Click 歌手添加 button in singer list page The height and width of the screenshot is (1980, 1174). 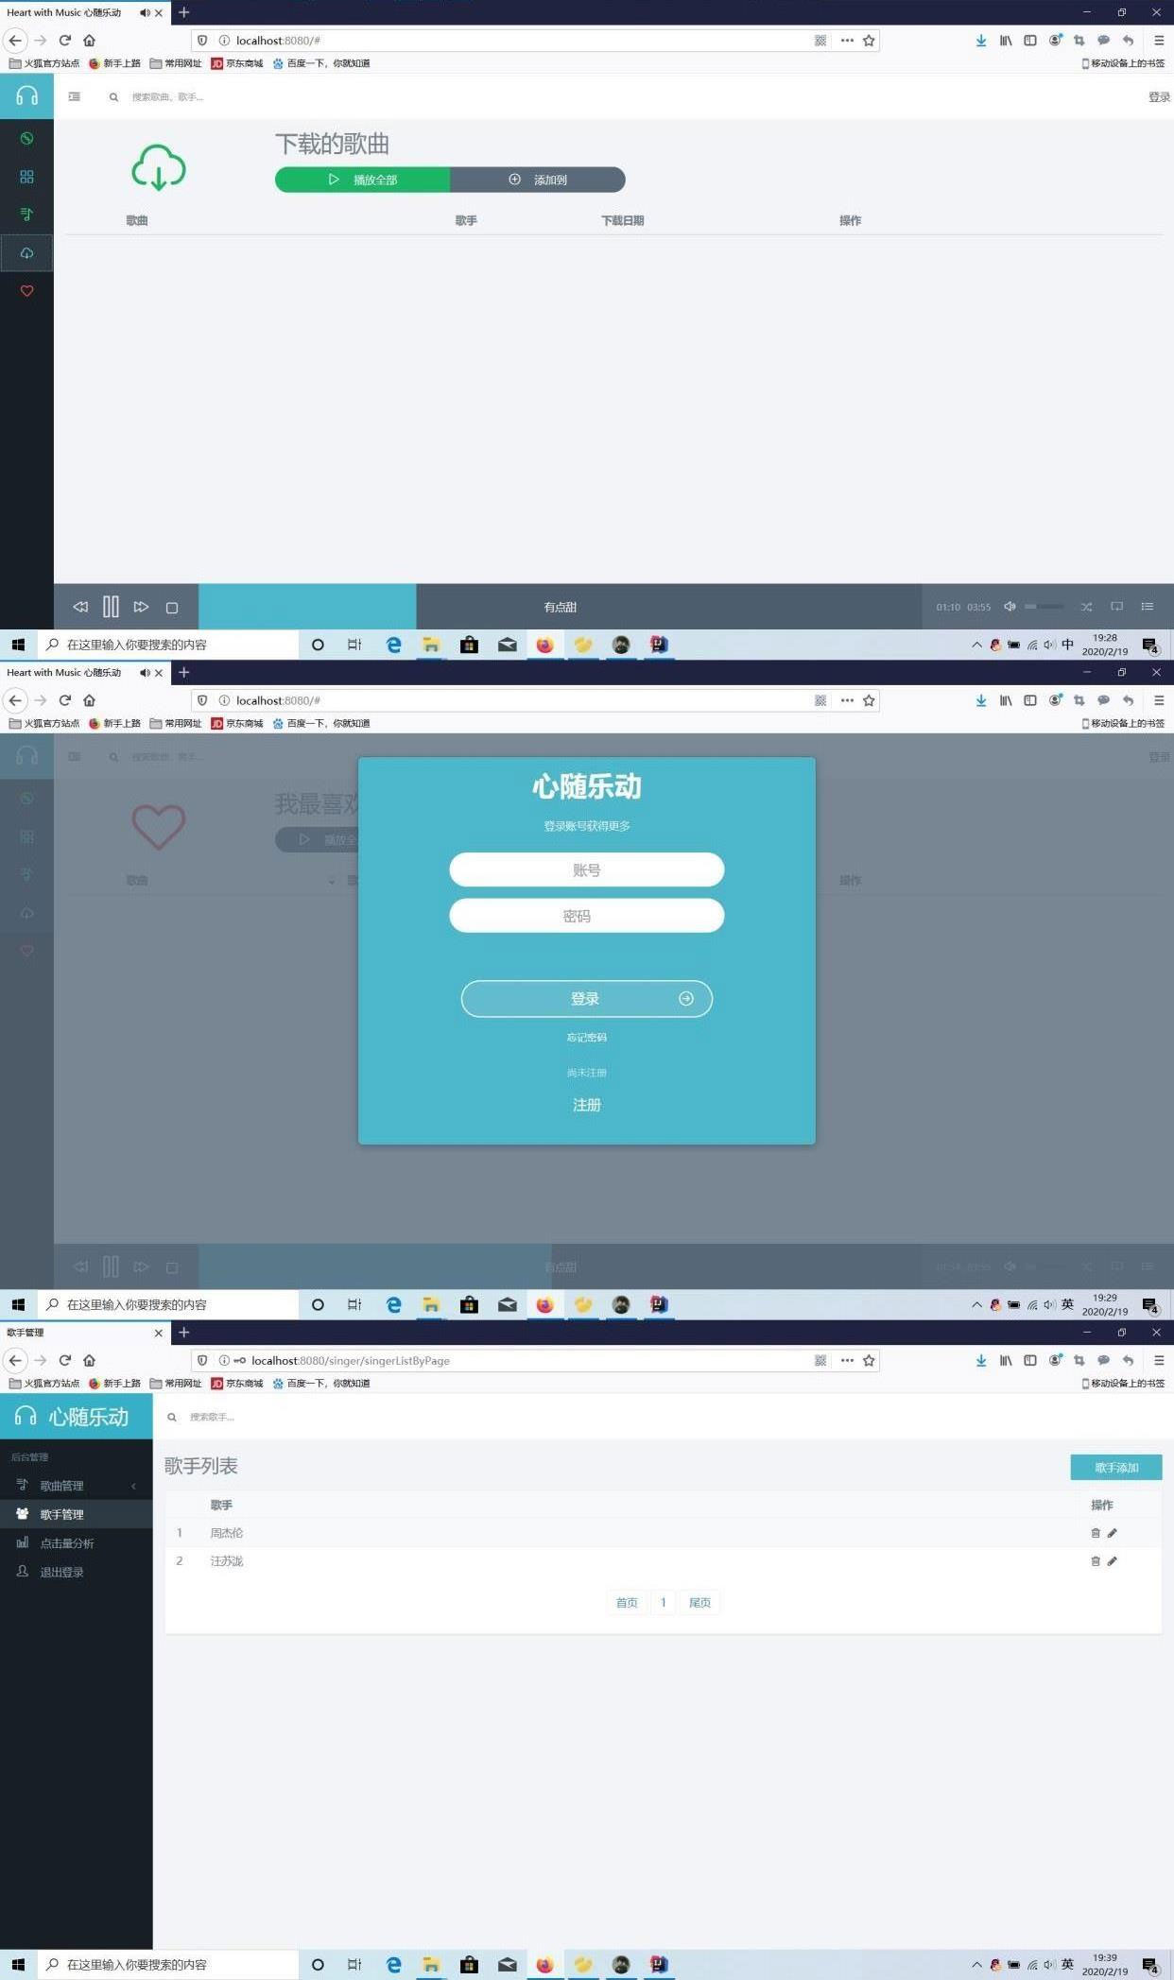coord(1116,1467)
